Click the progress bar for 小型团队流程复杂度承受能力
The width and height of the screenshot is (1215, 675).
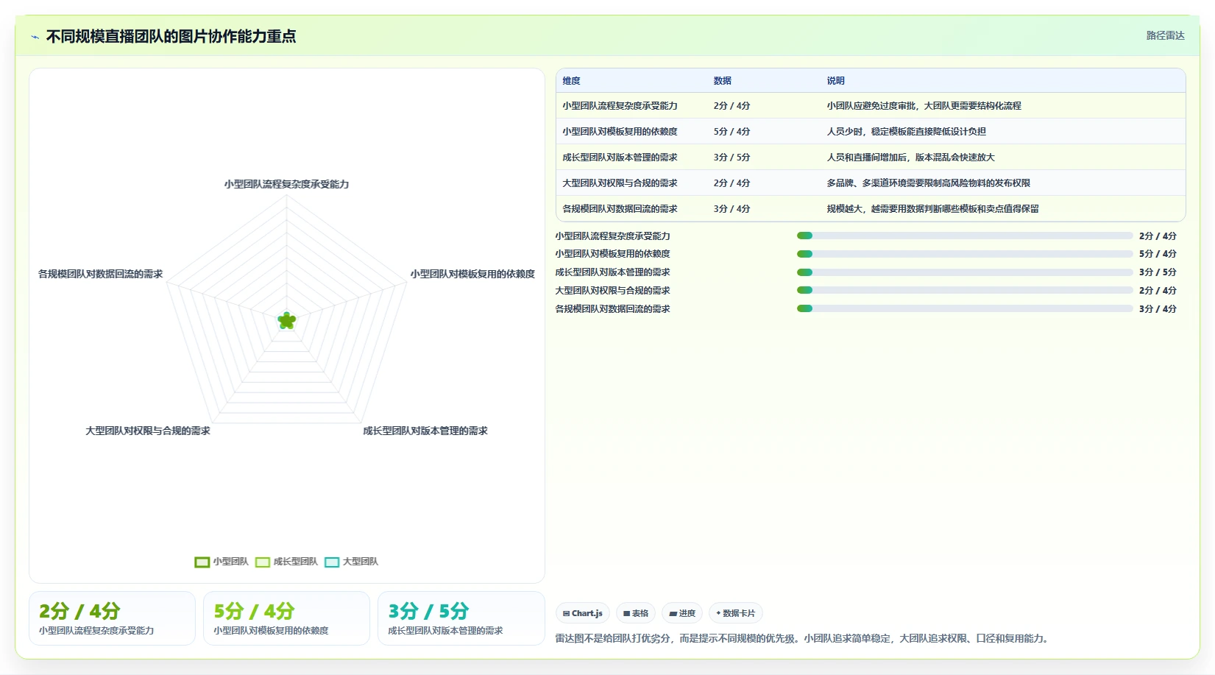point(965,236)
